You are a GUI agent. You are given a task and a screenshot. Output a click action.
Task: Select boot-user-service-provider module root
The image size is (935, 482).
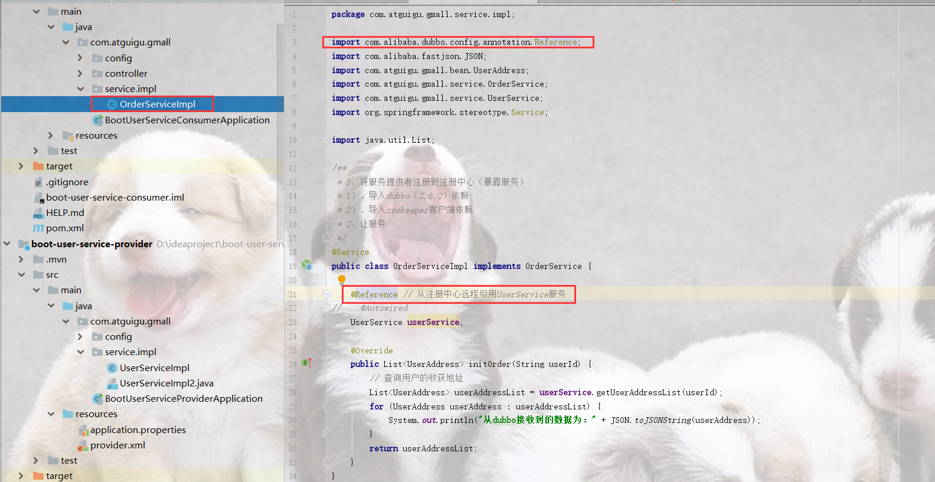(x=91, y=244)
